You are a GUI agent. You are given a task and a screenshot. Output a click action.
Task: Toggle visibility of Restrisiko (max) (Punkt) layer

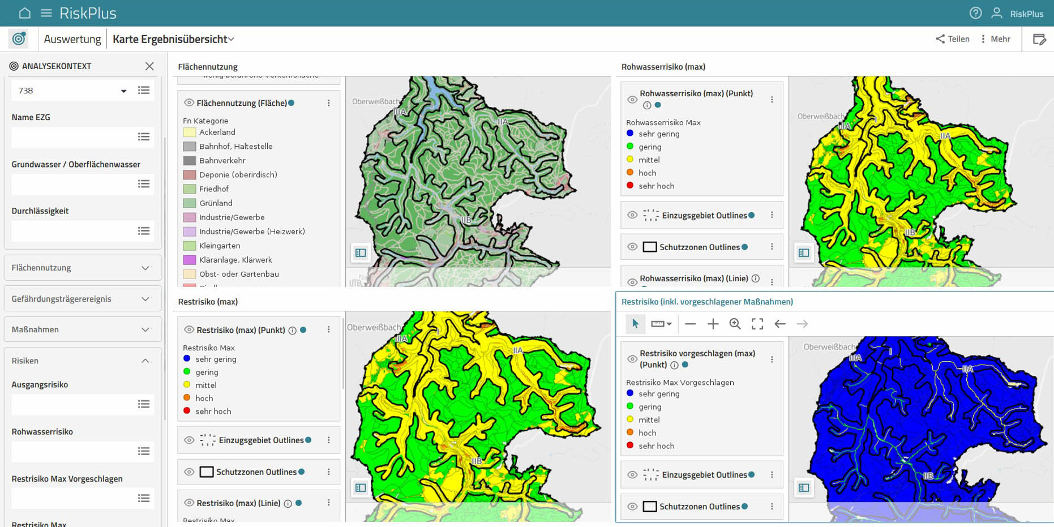(x=189, y=329)
